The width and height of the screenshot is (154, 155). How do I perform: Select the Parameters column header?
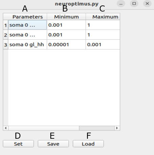point(28,17)
